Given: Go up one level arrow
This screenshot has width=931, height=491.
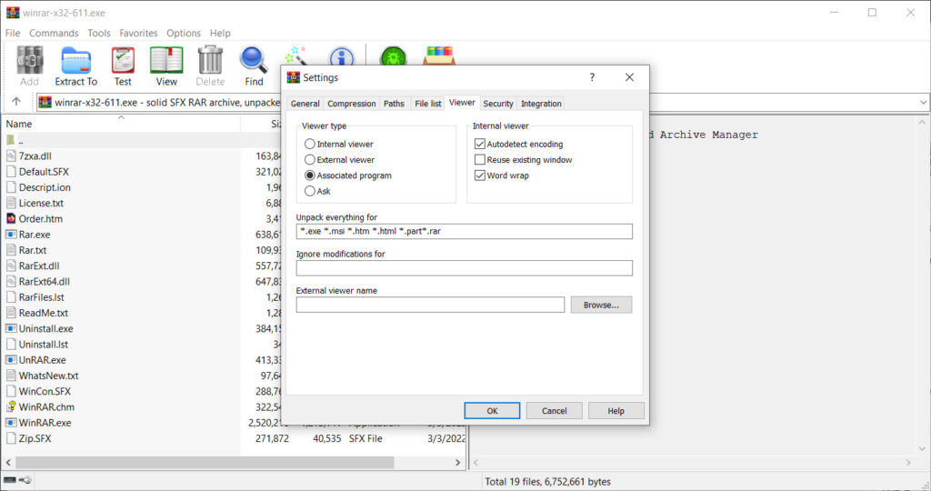Looking at the screenshot, I should [x=16, y=102].
